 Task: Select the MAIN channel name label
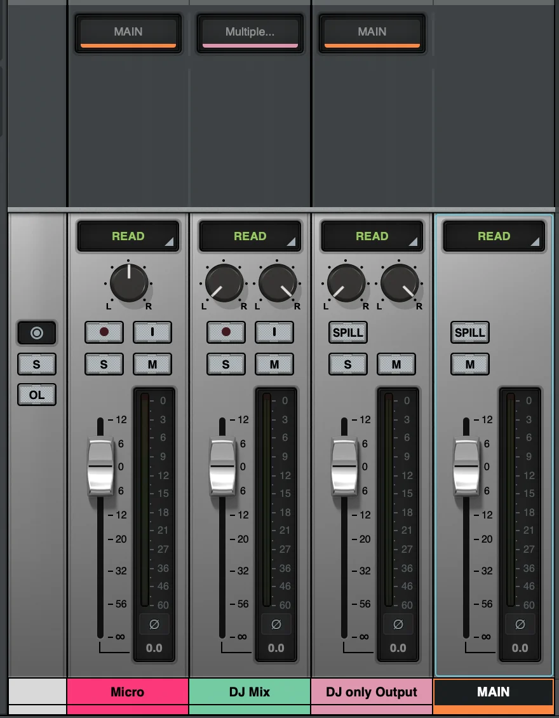[494, 692]
